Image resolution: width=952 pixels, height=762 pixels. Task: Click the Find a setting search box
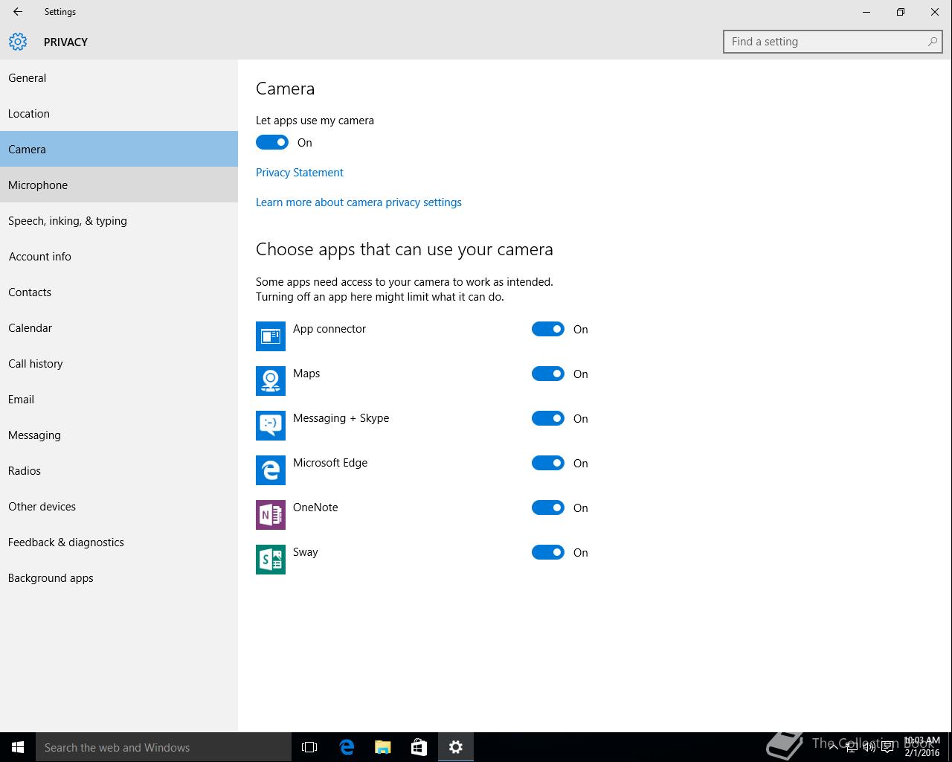826,42
